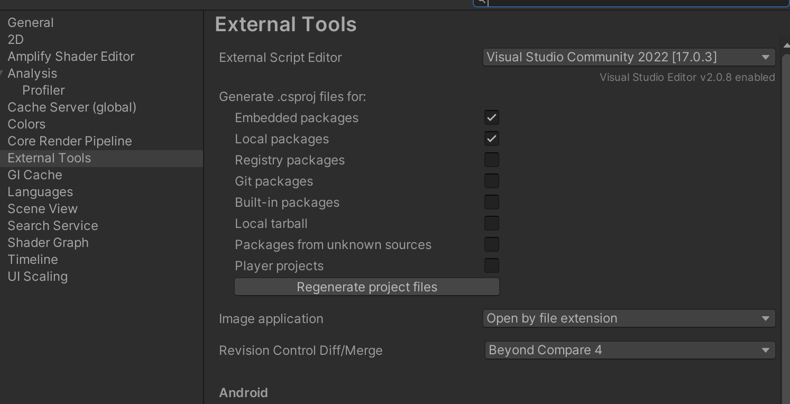The height and width of the screenshot is (404, 790).
Task: Expand the Image application dropdown
Action: pos(629,318)
